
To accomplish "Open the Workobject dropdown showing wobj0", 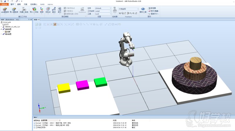I will click(x=103, y=11).
